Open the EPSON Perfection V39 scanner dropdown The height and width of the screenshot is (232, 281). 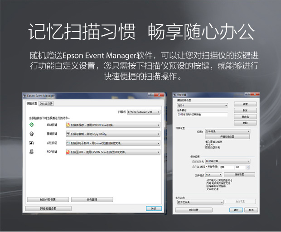point(144,112)
